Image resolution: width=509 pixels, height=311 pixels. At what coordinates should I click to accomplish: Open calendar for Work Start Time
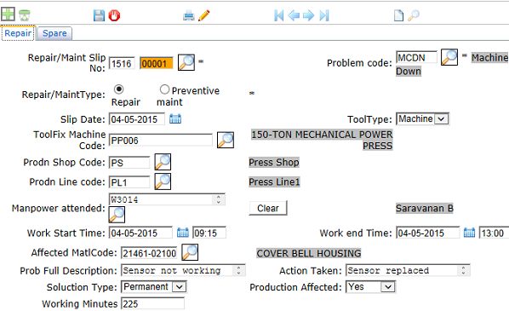[183, 233]
